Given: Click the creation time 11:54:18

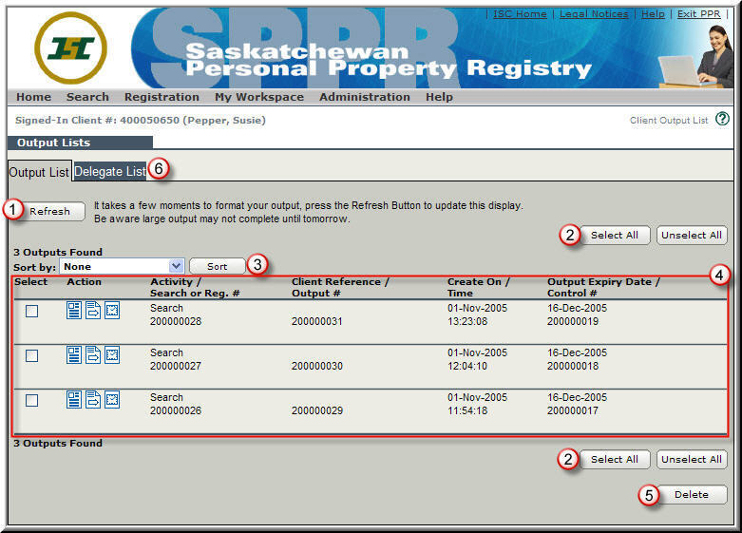Looking at the screenshot, I should (467, 410).
